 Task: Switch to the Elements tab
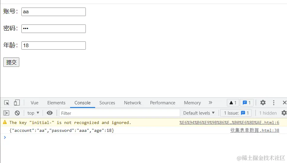(56, 103)
